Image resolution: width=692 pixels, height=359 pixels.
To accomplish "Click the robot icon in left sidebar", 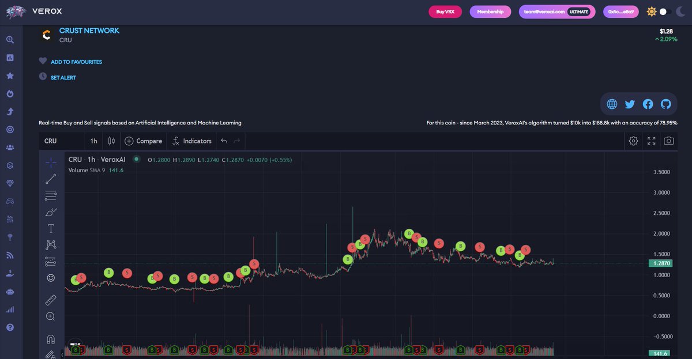I will pos(10,292).
